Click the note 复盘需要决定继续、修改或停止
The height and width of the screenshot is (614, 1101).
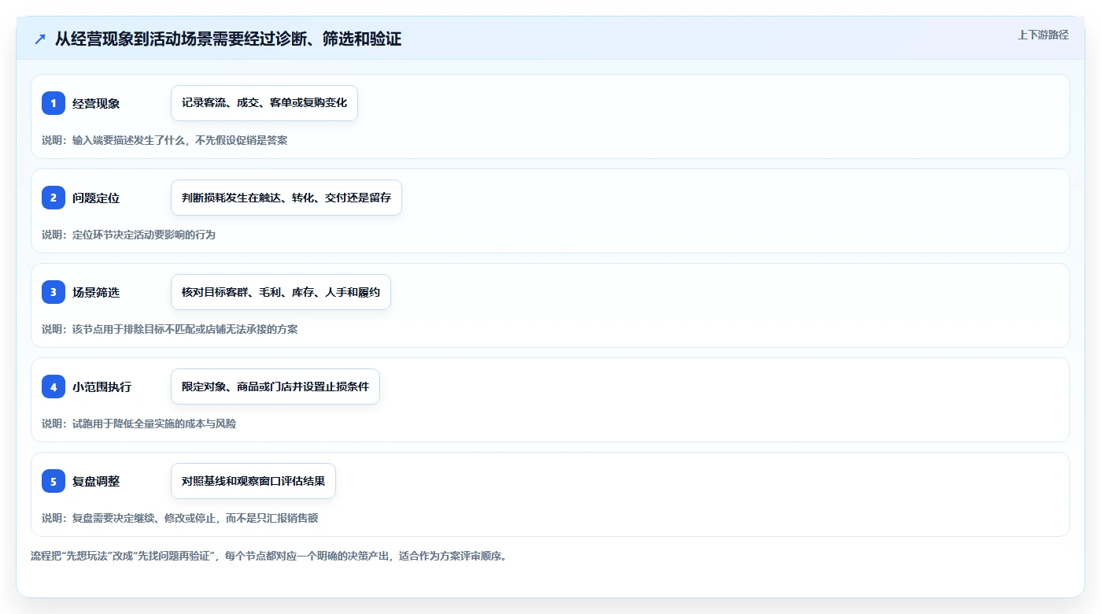(x=180, y=518)
